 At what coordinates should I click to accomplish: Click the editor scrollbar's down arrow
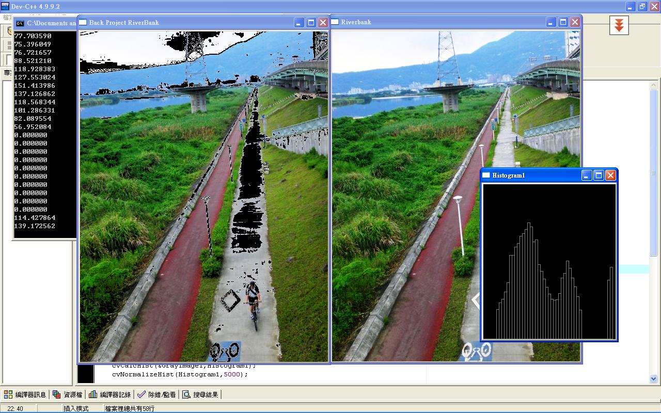tap(654, 379)
